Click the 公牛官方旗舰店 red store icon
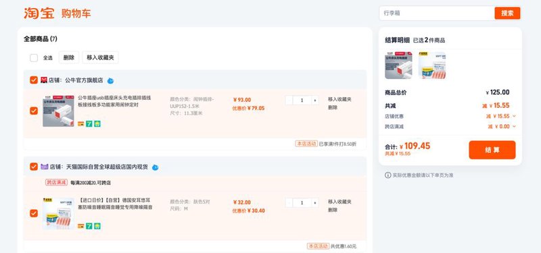This screenshot has width=541, height=253. [44, 80]
